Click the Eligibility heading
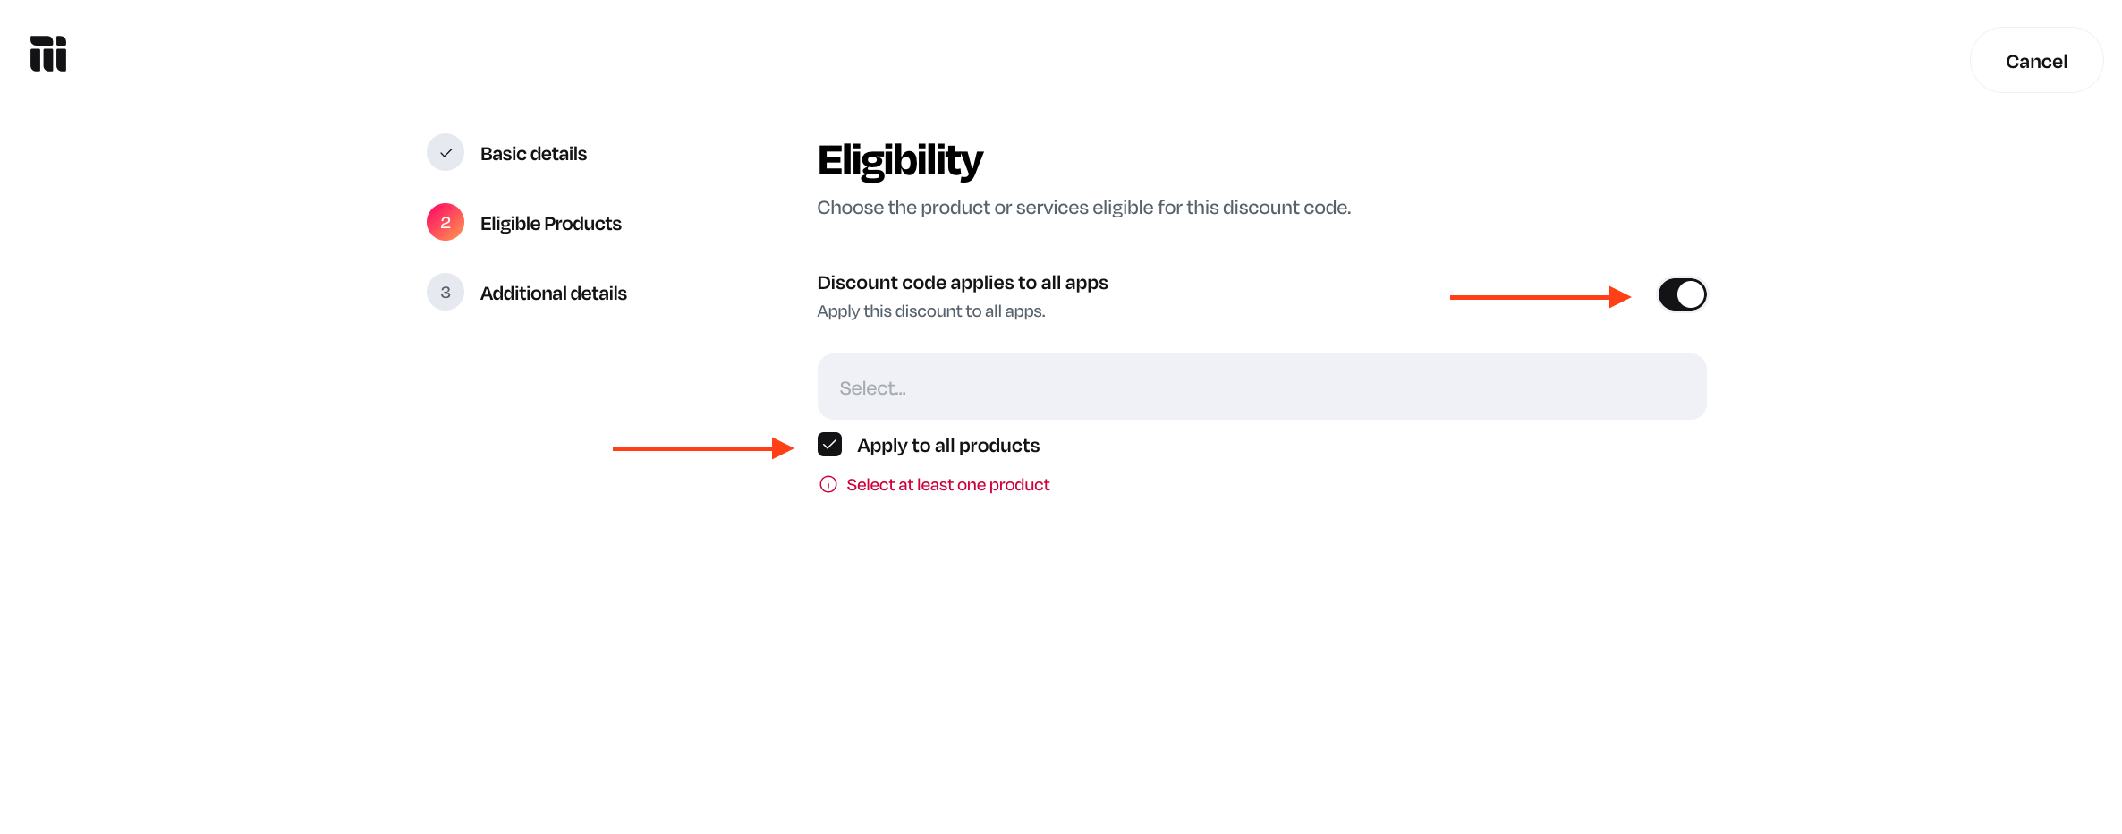2122x834 pixels. click(899, 161)
